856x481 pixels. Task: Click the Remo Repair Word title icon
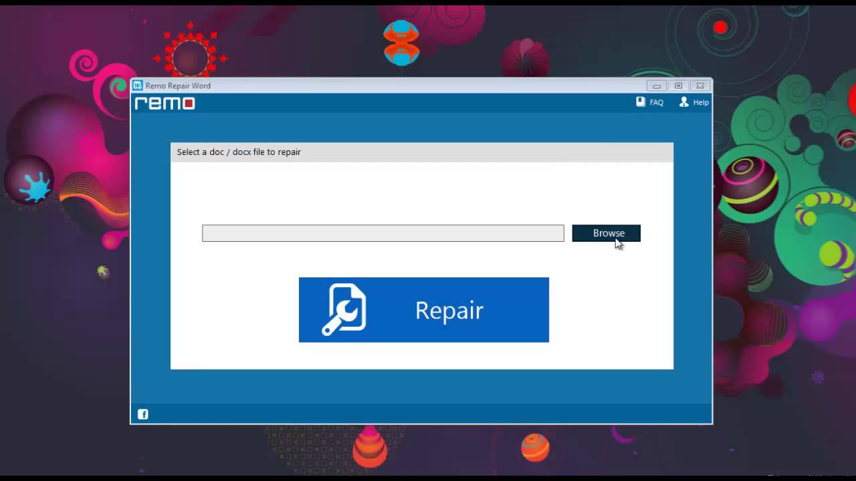tap(138, 86)
